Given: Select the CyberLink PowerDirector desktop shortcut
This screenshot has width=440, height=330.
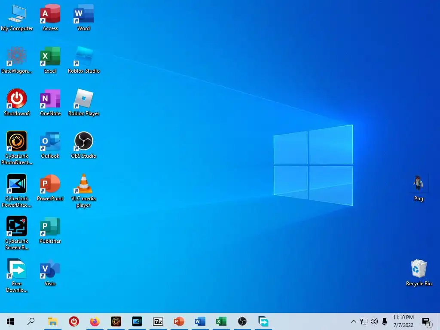Looking at the screenshot, I should 17,191.
